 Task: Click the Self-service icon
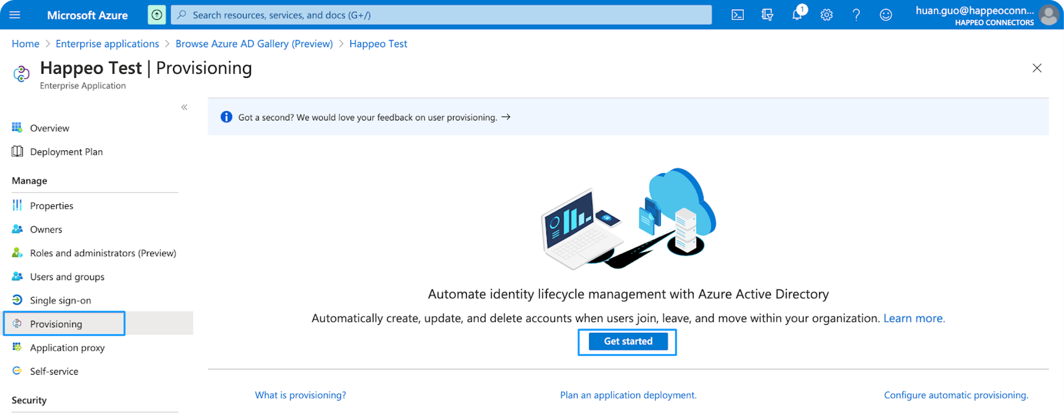point(17,371)
